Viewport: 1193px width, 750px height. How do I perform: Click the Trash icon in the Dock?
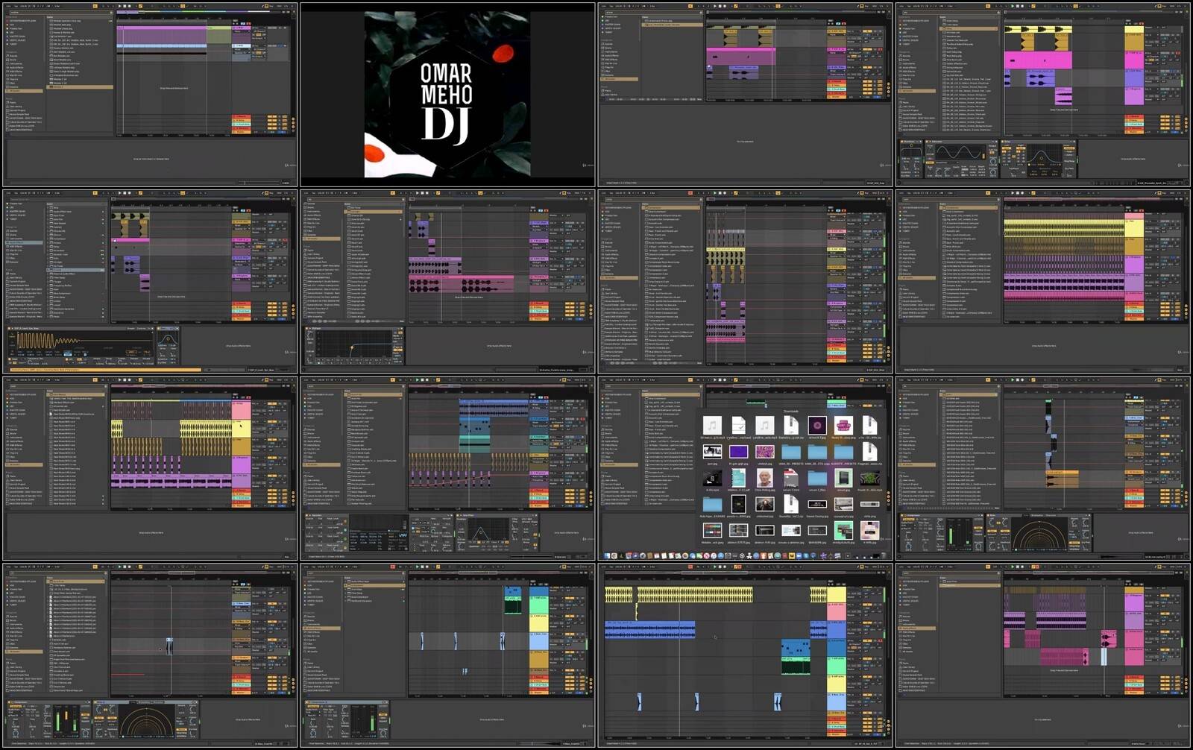(x=884, y=555)
